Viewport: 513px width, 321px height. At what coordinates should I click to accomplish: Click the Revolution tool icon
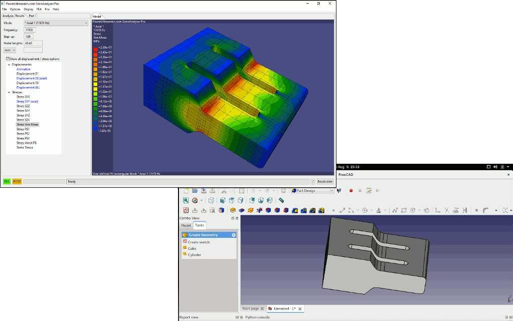[250, 210]
